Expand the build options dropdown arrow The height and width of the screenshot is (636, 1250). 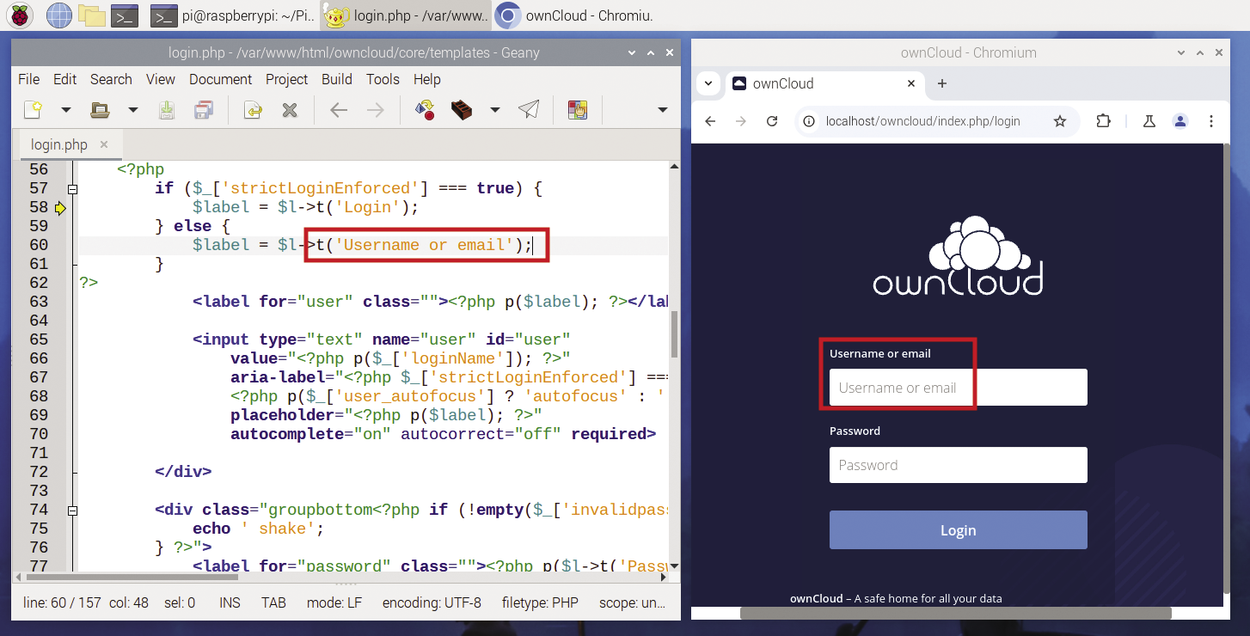click(x=494, y=110)
